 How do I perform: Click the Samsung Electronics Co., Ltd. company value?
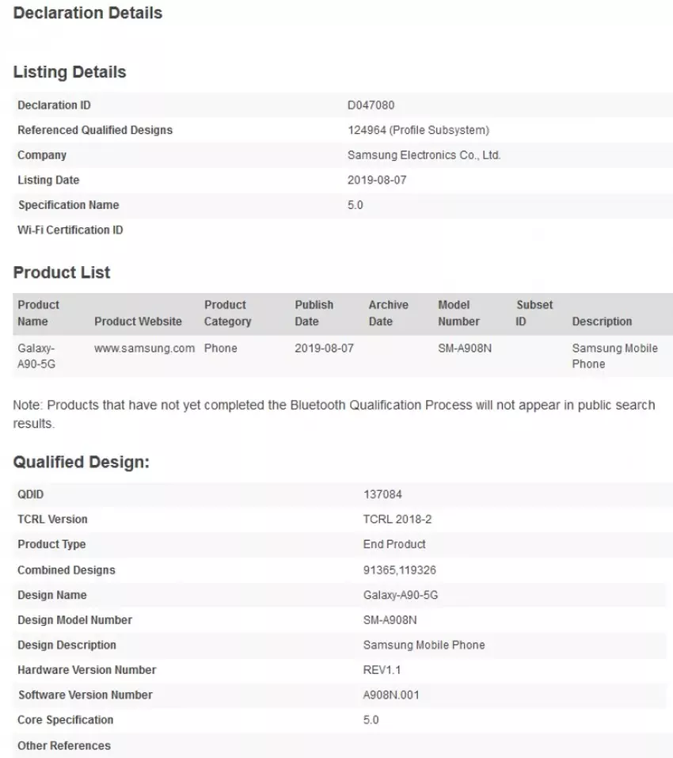click(x=424, y=155)
